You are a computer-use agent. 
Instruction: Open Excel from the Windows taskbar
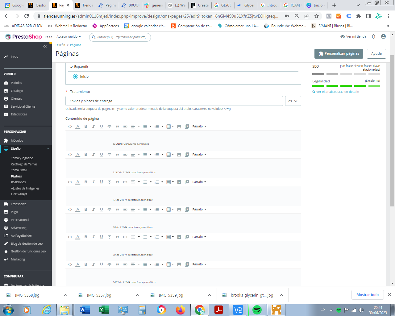(104, 310)
